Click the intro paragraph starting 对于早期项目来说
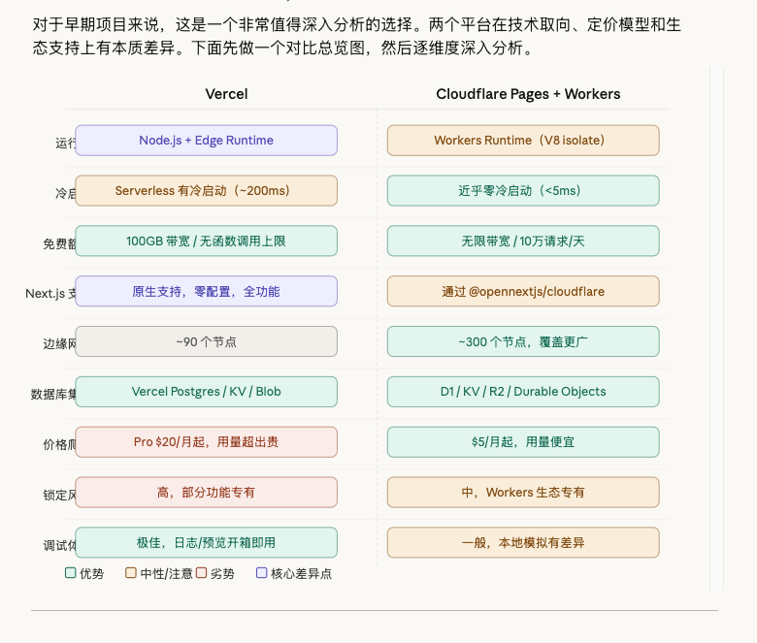The image size is (757, 643). (356, 36)
